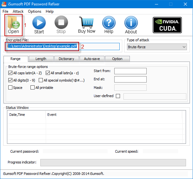This screenshot has width=193, height=179.
Task: Click the Current speed value field
Action: point(160,151)
